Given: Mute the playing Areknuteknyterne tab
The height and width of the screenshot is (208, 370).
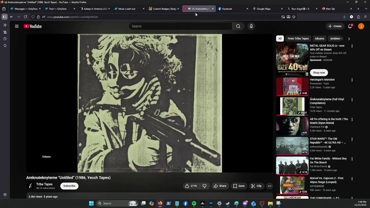Looking at the screenshot, I should pos(189,9).
